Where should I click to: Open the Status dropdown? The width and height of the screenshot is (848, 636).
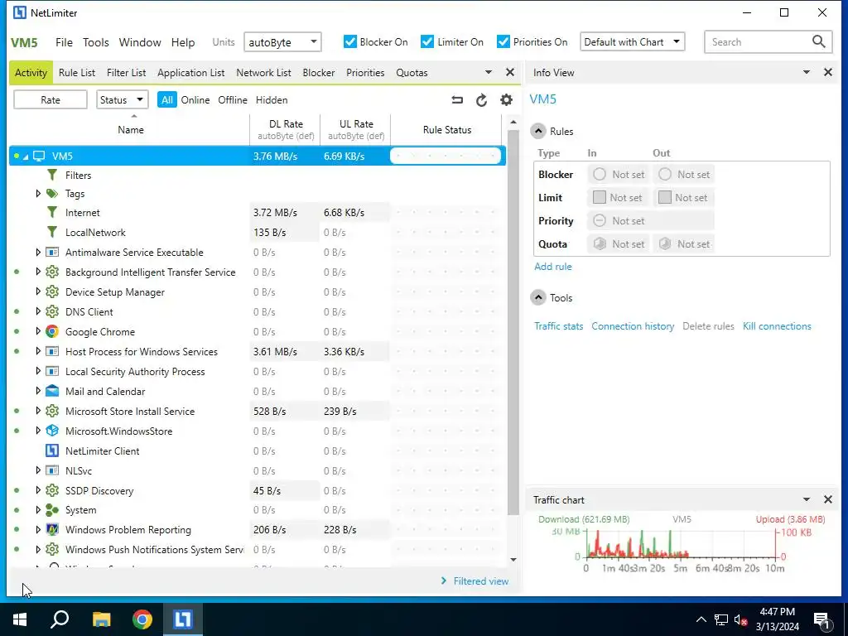pyautogui.click(x=123, y=99)
